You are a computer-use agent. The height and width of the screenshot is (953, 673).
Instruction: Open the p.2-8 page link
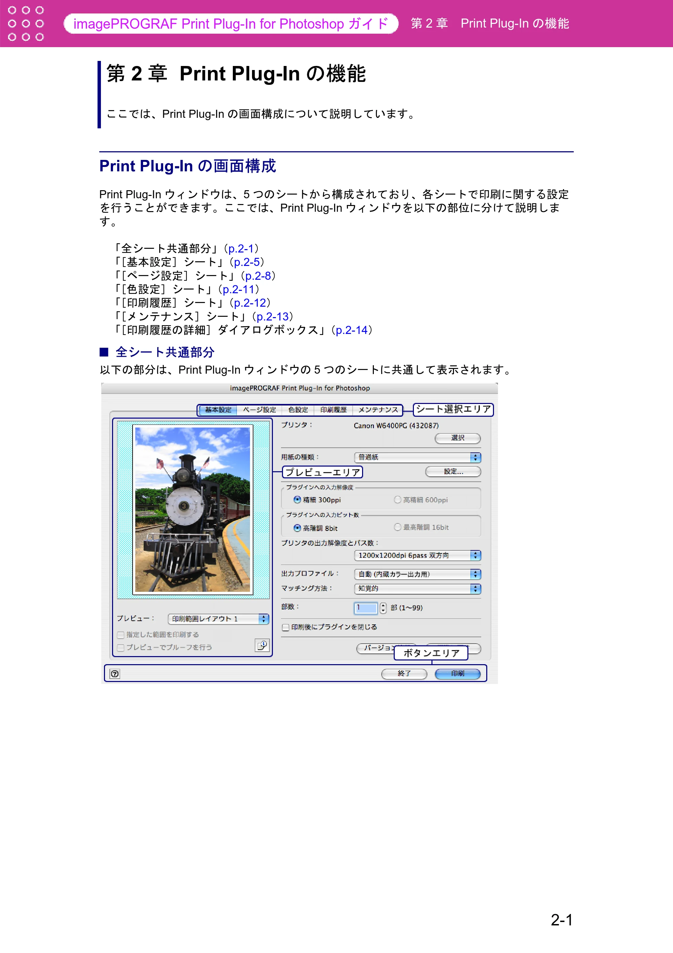tap(258, 276)
